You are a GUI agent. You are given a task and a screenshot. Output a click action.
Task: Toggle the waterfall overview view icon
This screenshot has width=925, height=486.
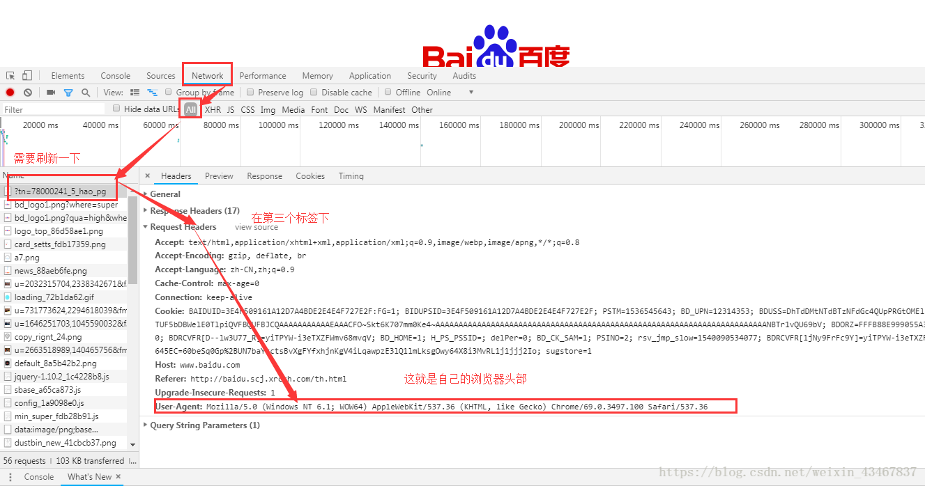(x=152, y=92)
